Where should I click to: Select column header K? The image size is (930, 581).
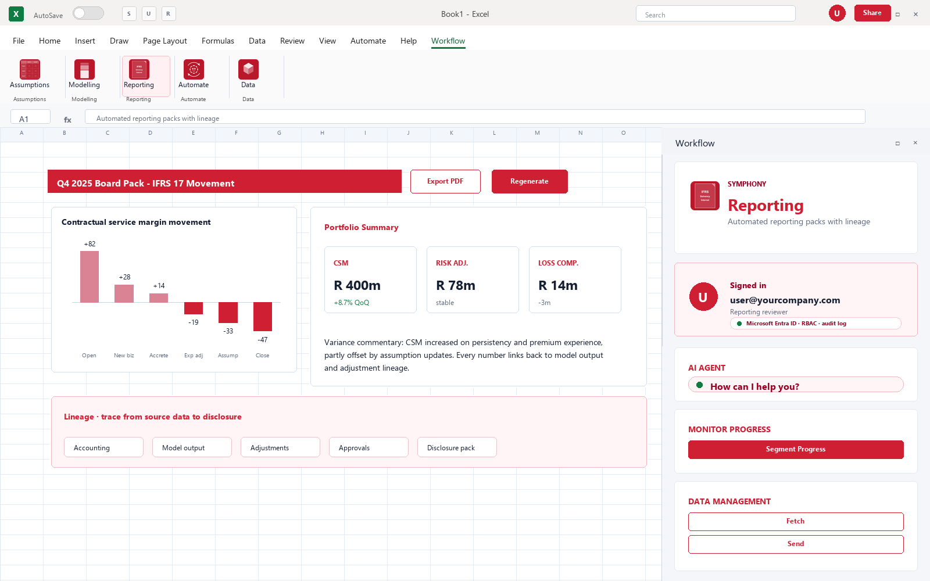pos(452,134)
